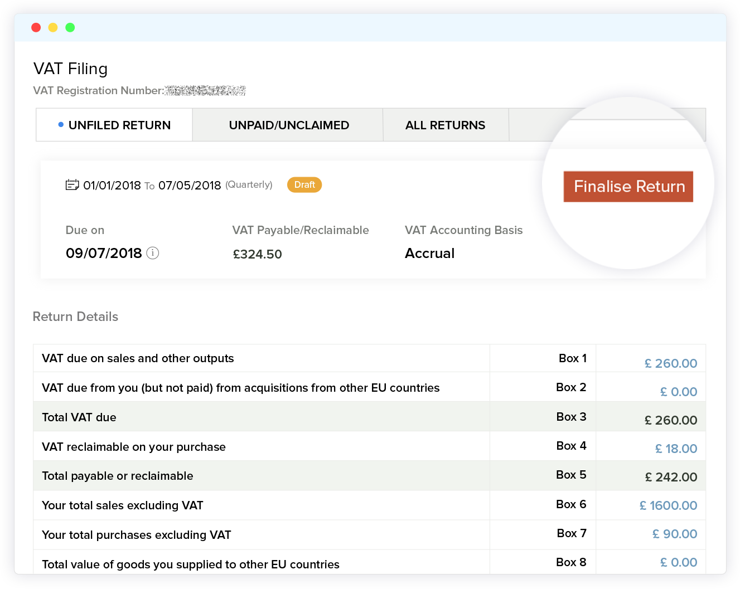This screenshot has width=740, height=589.
Task: Click the calendar icon beside return period
Action: [72, 185]
